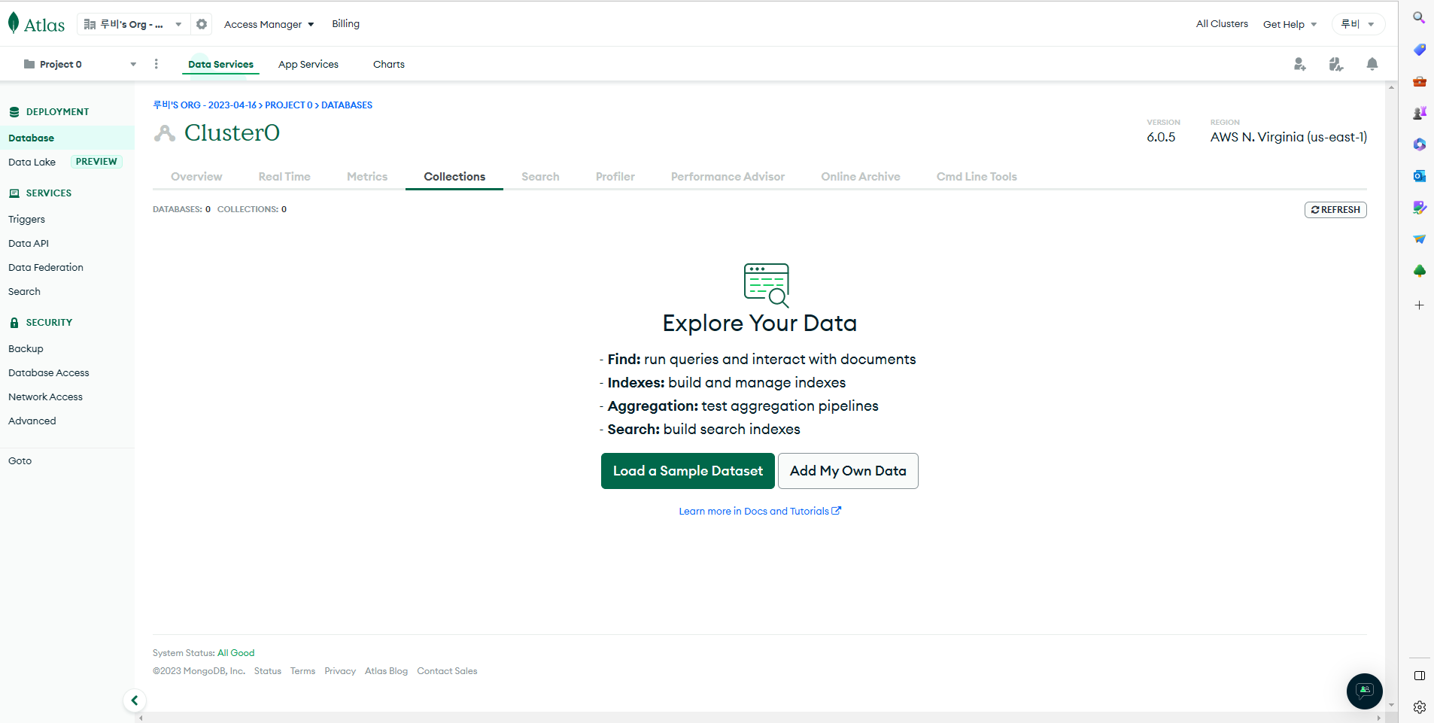Open the blue tag sidebar icon
This screenshot has height=723, width=1434.
pyautogui.click(x=1419, y=50)
